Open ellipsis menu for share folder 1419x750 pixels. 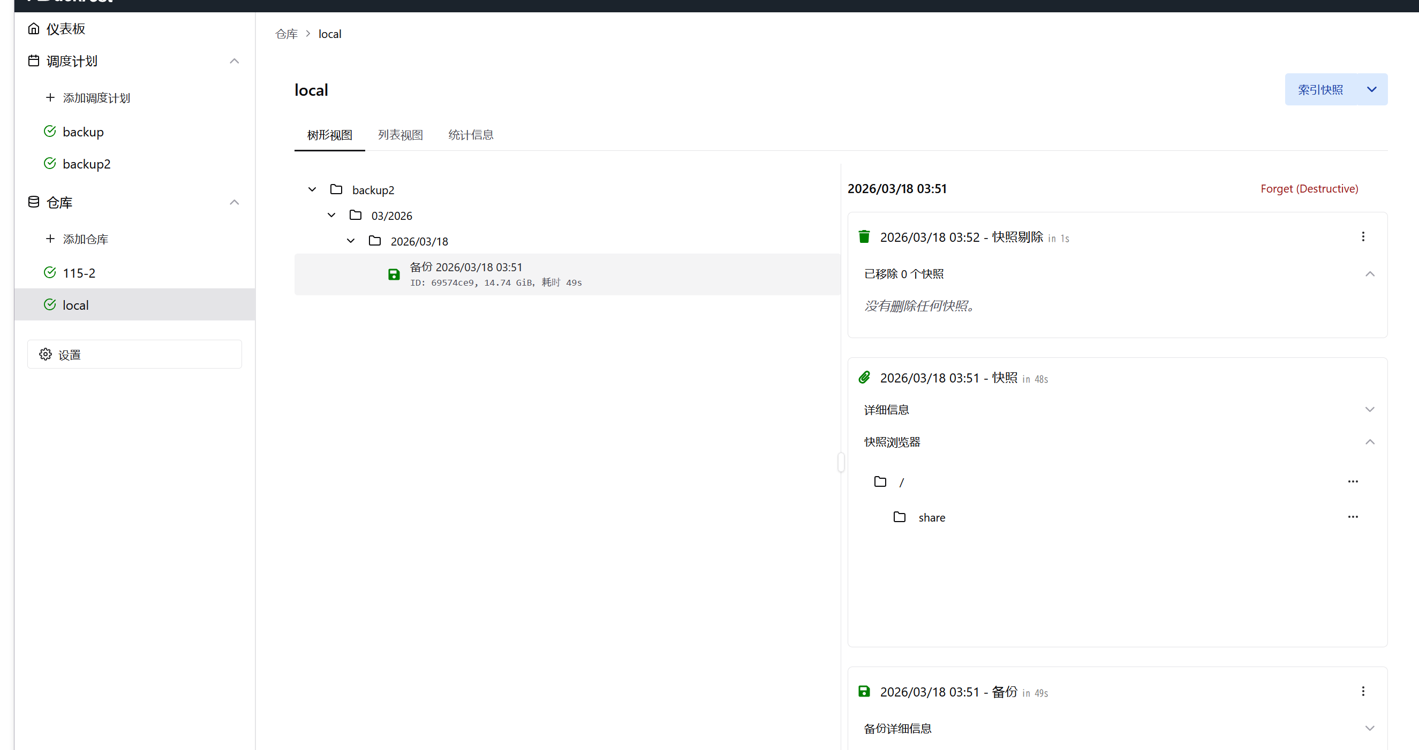click(1353, 517)
